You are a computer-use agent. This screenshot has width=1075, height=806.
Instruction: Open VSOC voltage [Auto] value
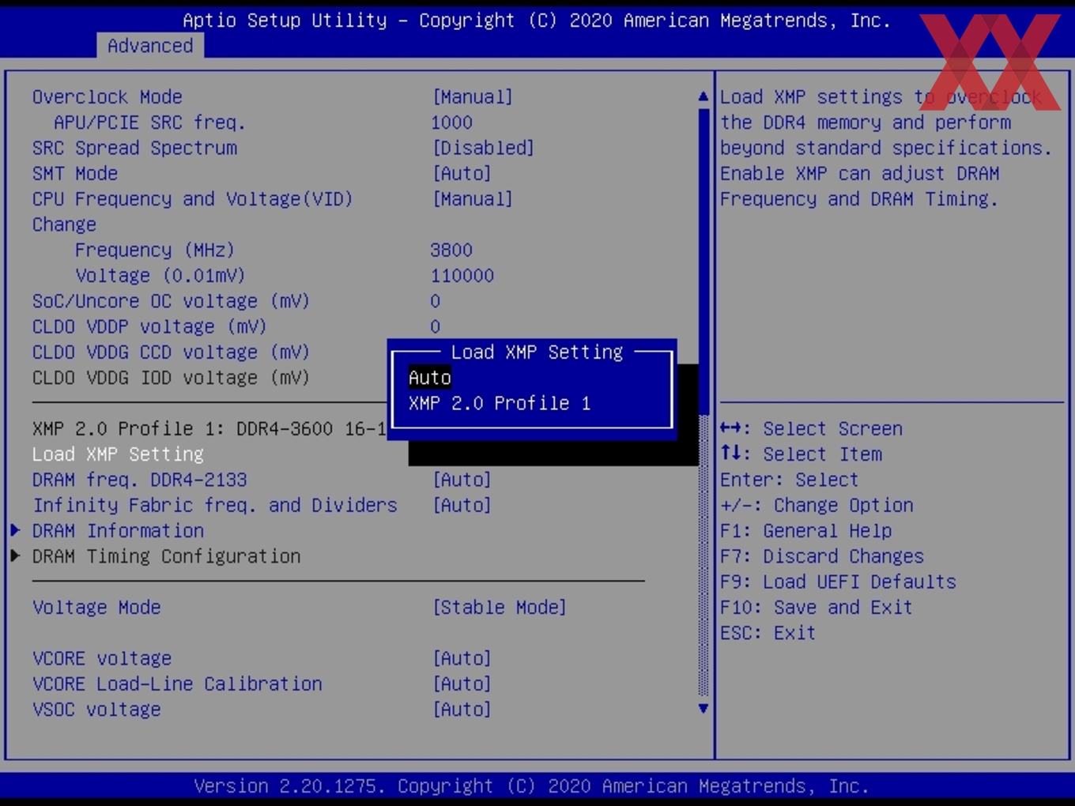tap(462, 709)
